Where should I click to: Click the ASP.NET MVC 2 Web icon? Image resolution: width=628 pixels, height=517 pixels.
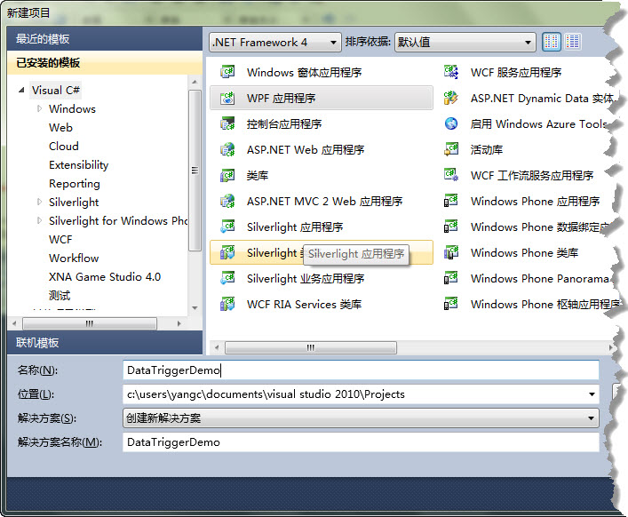click(x=227, y=201)
